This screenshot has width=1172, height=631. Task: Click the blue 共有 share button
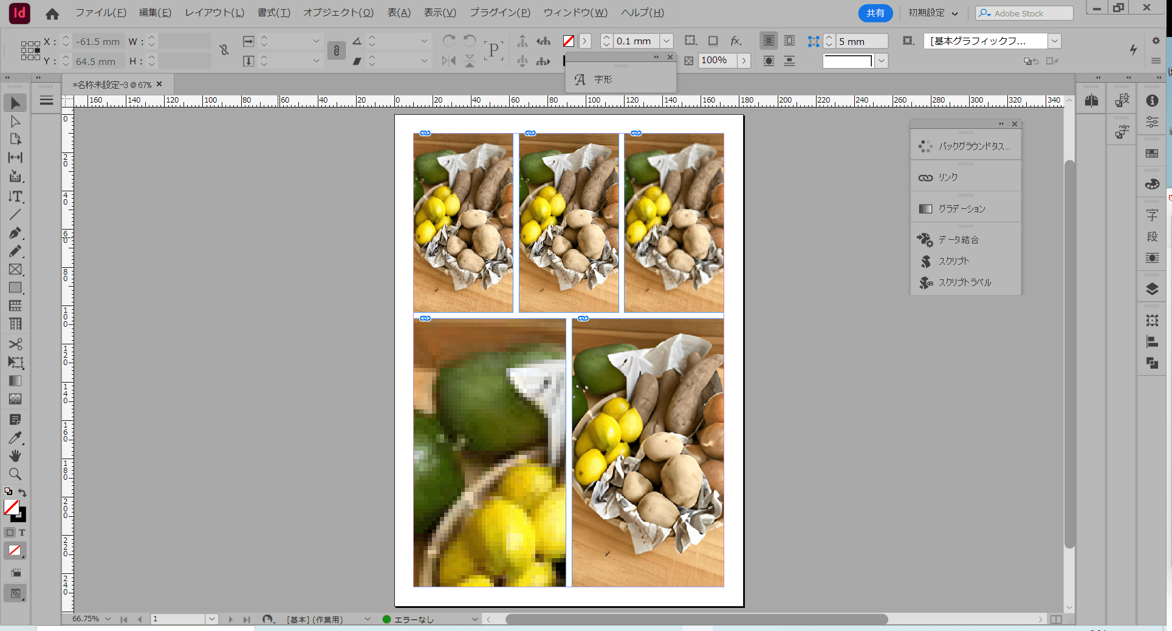[875, 13]
